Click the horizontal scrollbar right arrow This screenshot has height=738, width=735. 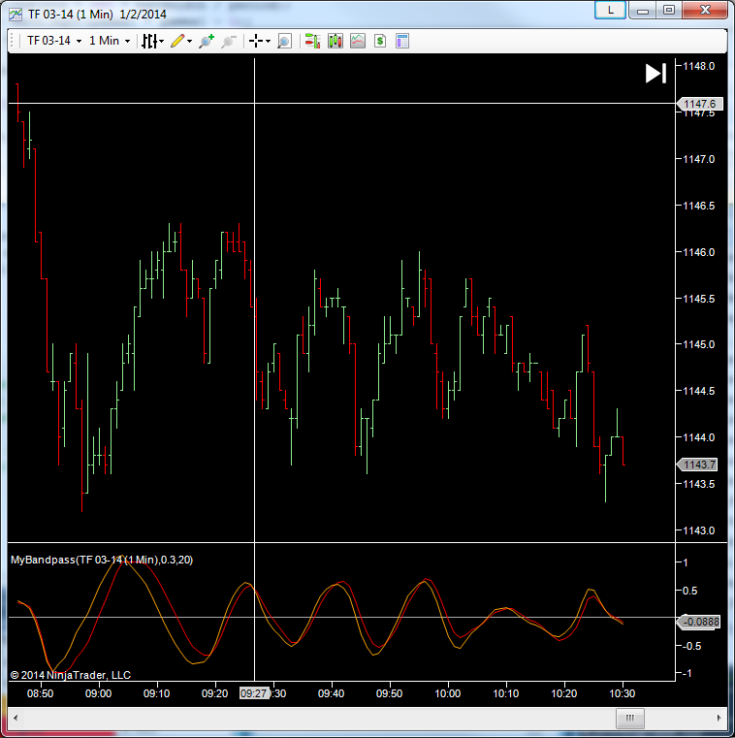pos(719,718)
